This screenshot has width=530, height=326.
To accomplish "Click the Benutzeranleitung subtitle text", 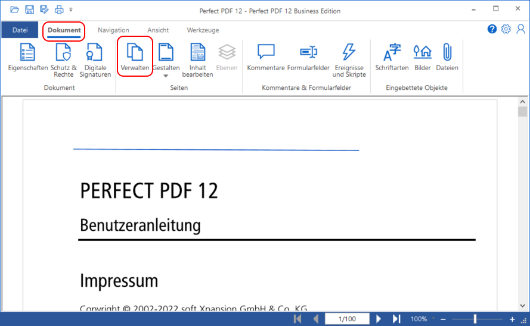I will tap(140, 225).
